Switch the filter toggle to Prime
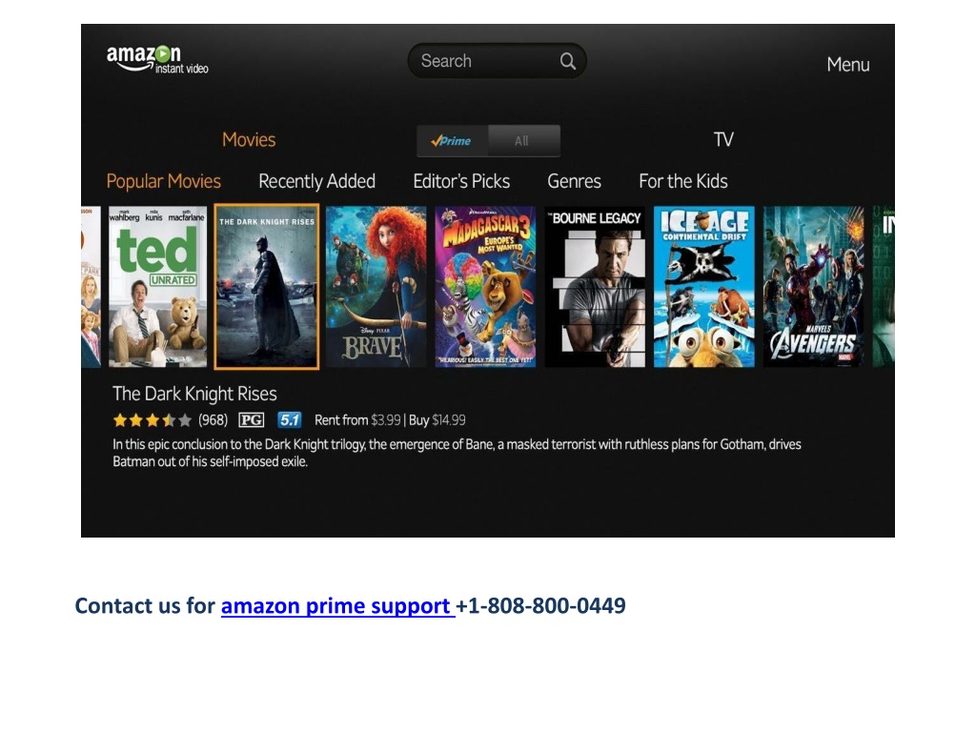 coord(453,141)
